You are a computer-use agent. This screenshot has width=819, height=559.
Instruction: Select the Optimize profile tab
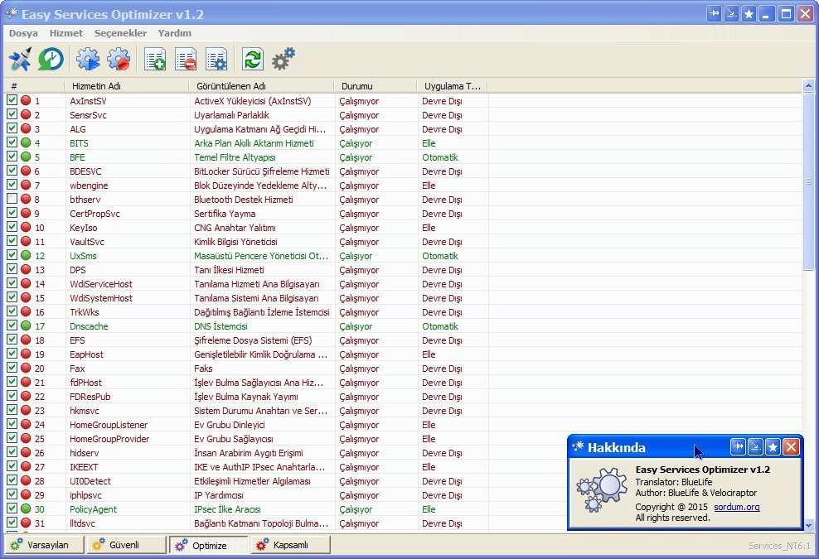208,545
